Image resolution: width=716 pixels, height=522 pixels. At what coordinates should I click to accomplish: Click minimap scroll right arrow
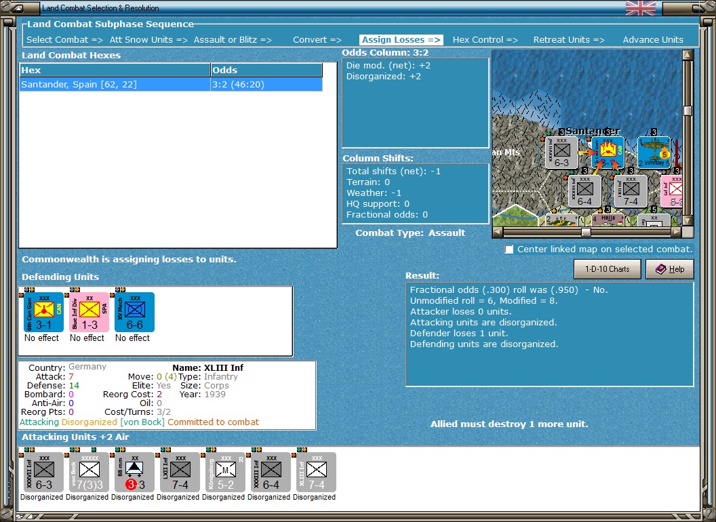point(676,232)
